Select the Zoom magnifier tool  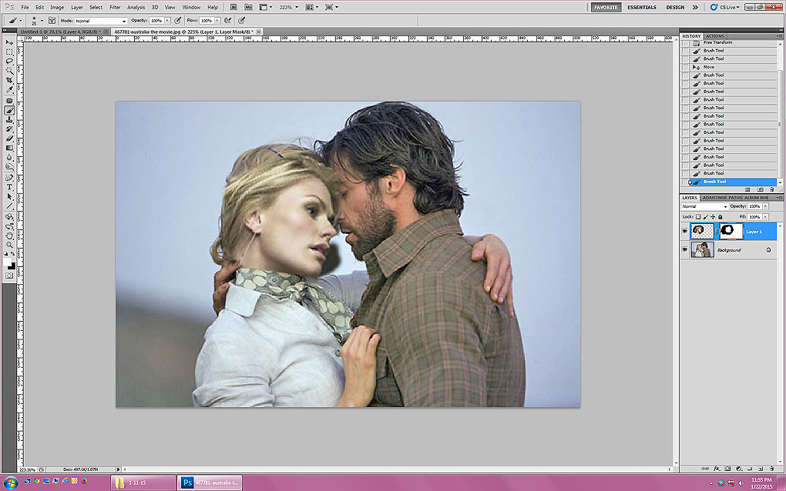[9, 245]
